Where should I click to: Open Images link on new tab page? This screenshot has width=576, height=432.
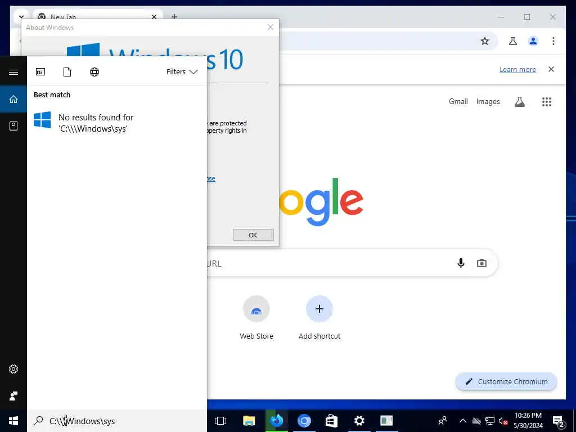pos(488,101)
